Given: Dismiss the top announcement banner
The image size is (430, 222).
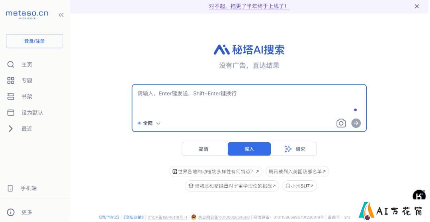Looking at the screenshot, I should pyautogui.click(x=417, y=6).
